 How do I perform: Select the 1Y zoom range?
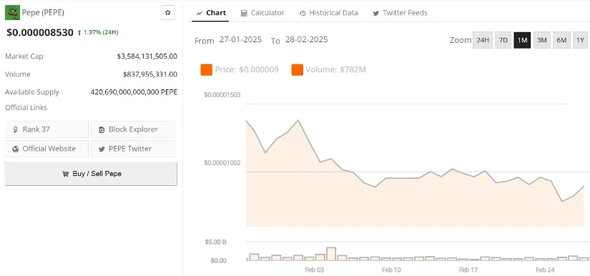(580, 40)
